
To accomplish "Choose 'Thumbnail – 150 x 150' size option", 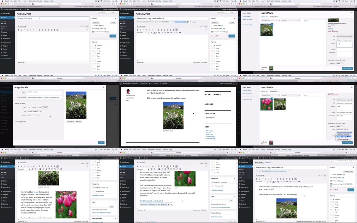I will (x=344, y=135).
